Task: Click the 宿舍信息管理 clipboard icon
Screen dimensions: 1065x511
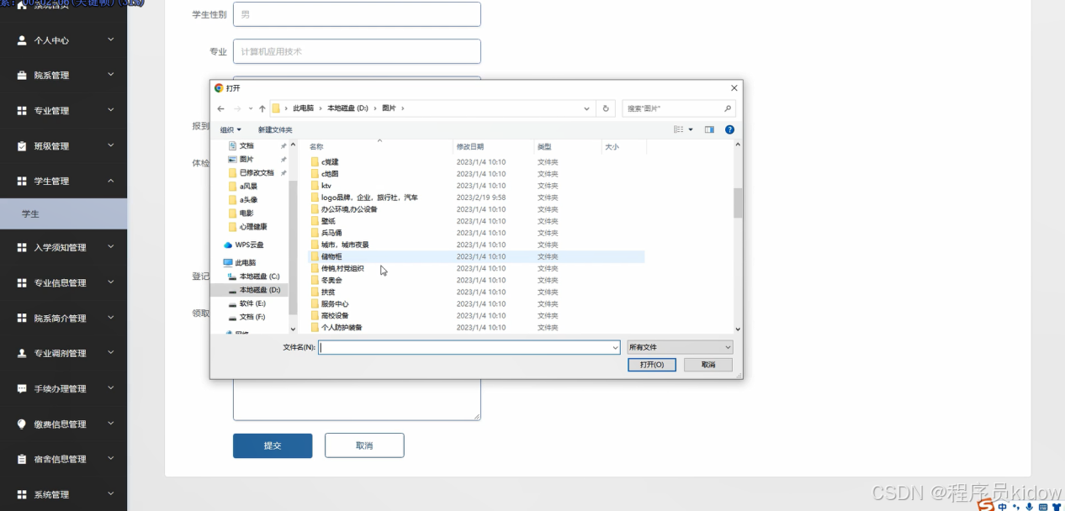Action: click(22, 460)
